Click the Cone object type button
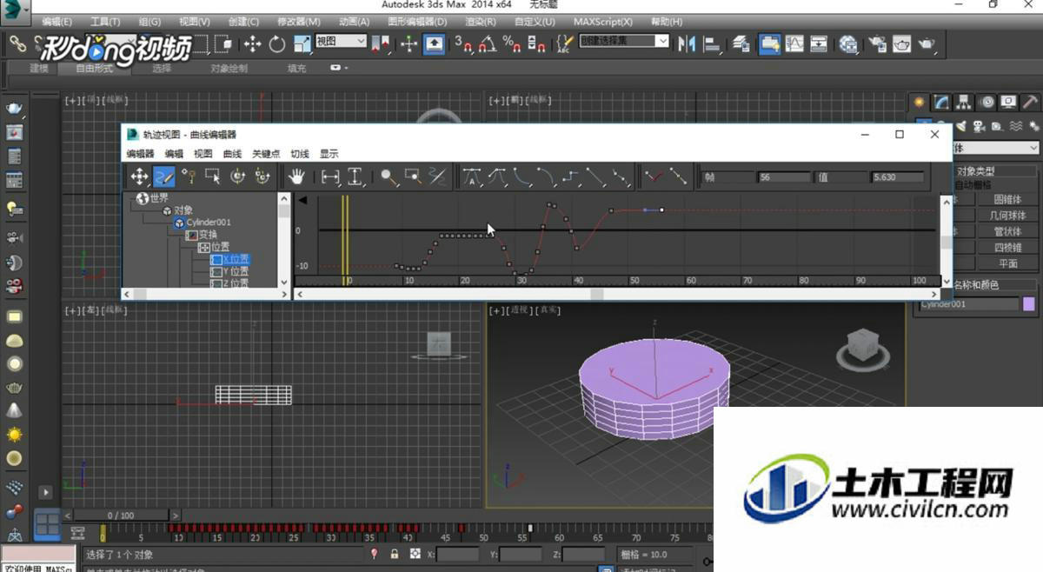Screen dimensions: 1043x572 [1007, 199]
